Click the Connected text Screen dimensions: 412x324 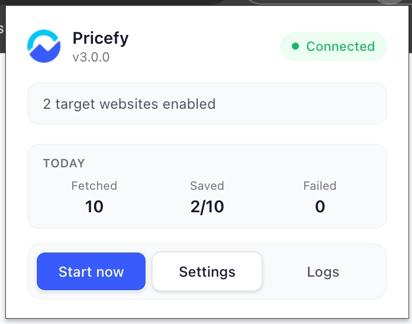click(340, 47)
